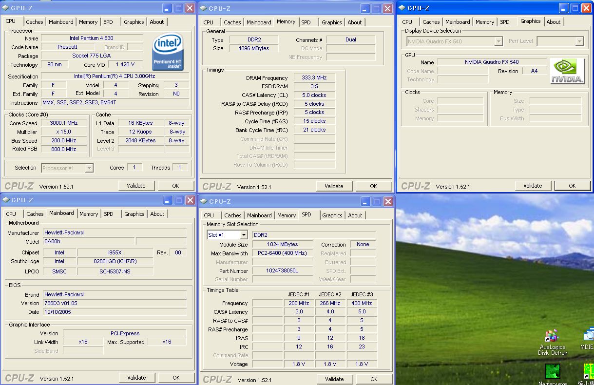The width and height of the screenshot is (594, 385).
Task: Click the Chipset value 'i955X'
Action: (x=115, y=253)
